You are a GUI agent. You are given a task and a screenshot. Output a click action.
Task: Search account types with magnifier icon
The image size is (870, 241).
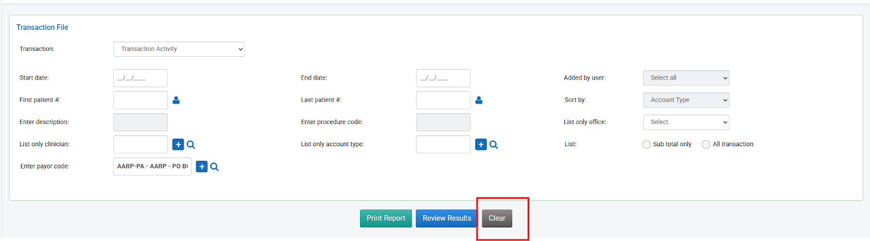[494, 145]
